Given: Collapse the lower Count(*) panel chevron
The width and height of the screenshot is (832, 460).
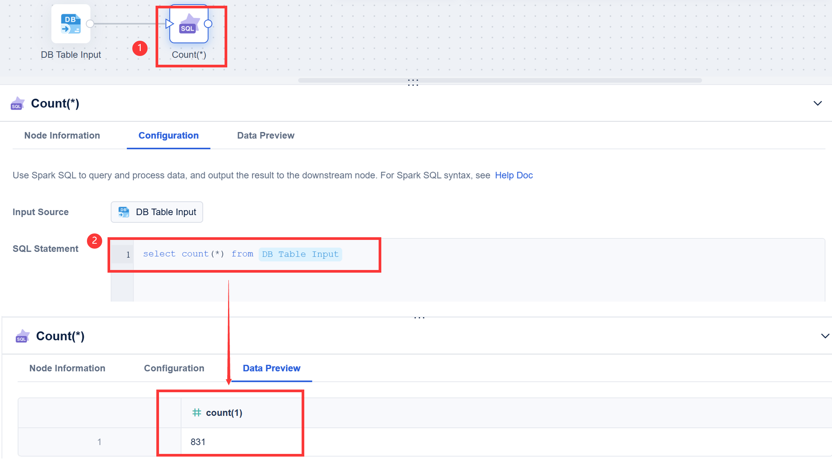Looking at the screenshot, I should click(x=825, y=336).
